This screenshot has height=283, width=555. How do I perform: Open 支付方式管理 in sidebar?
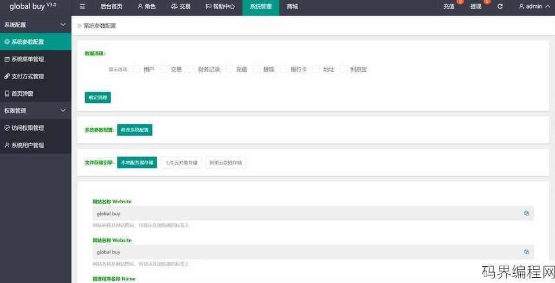coord(35,76)
